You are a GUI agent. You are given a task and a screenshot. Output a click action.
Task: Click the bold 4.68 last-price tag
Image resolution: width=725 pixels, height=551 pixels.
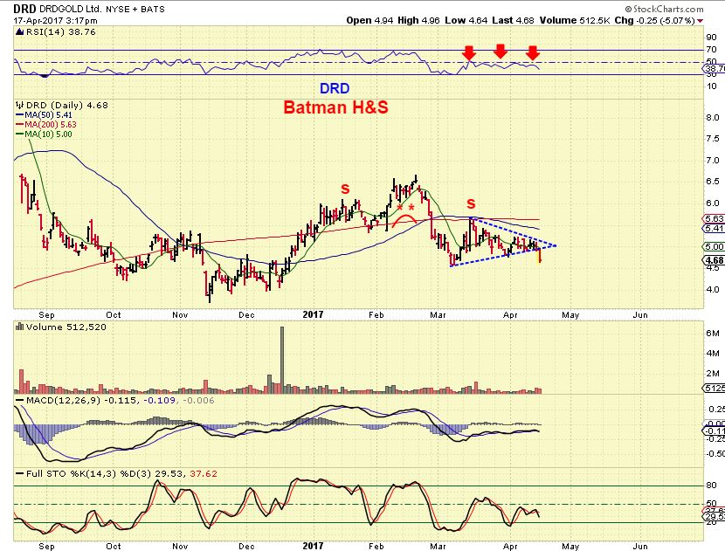point(714,260)
